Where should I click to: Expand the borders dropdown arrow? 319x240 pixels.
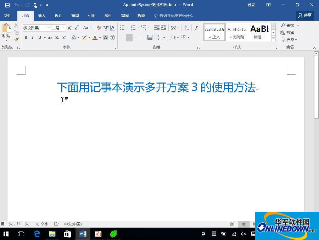pos(189,38)
